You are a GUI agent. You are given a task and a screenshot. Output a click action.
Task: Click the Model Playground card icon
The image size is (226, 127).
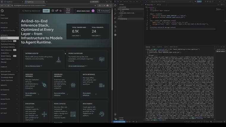102,59
